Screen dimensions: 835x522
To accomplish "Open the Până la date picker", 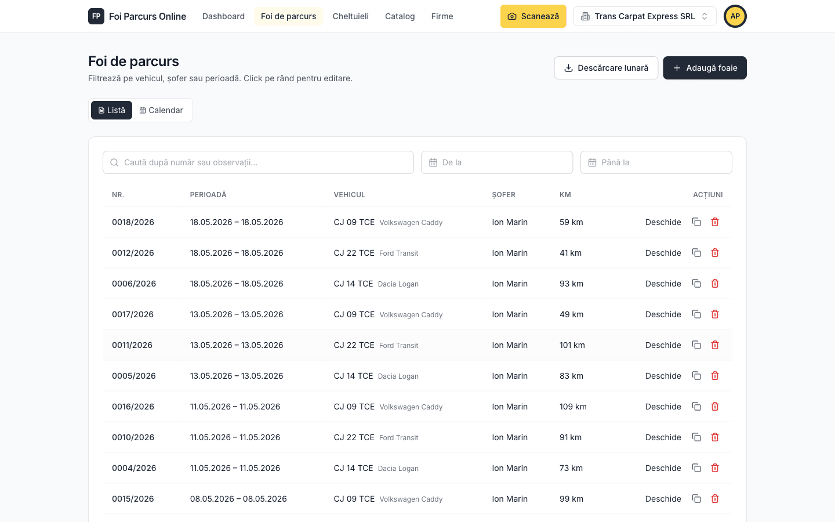I will [x=656, y=162].
